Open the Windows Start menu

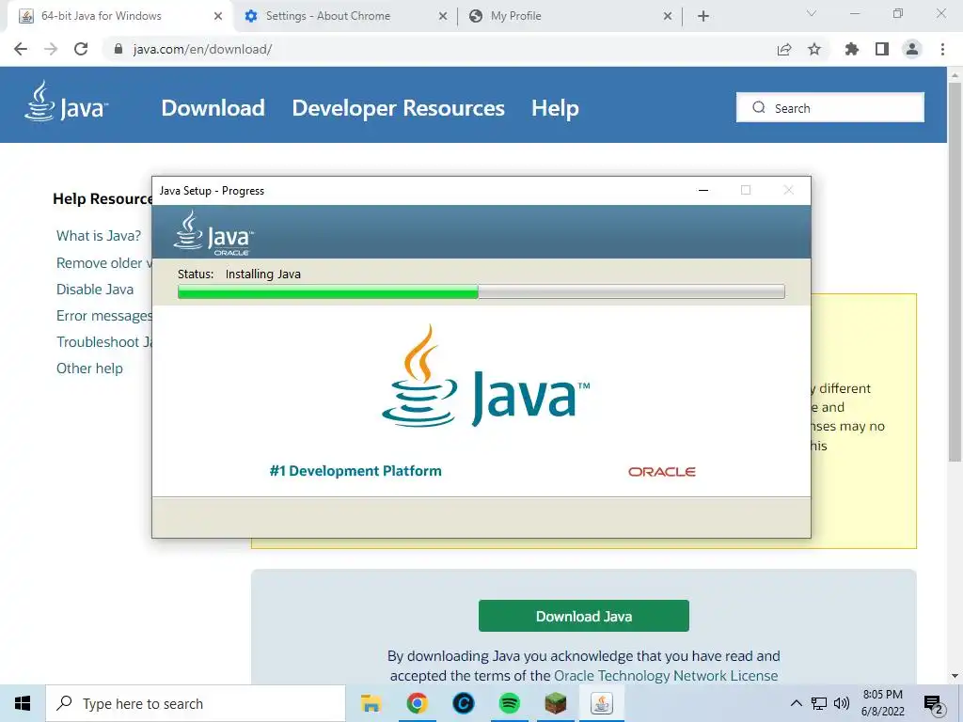(23, 703)
